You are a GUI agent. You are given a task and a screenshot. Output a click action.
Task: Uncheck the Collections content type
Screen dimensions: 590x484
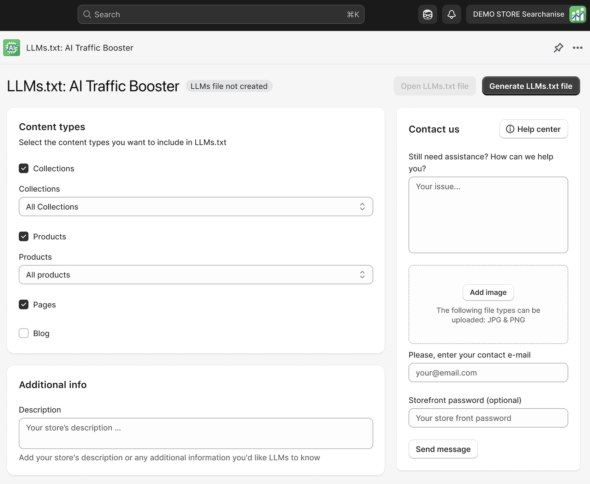23,168
